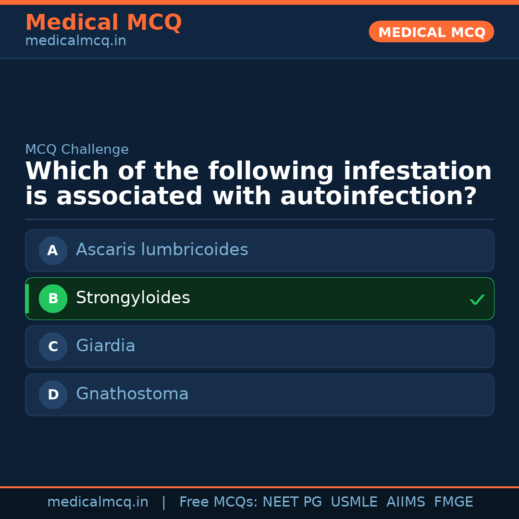Click the green highlight bar beside option B
This screenshot has width=519, height=519.
(x=26, y=298)
